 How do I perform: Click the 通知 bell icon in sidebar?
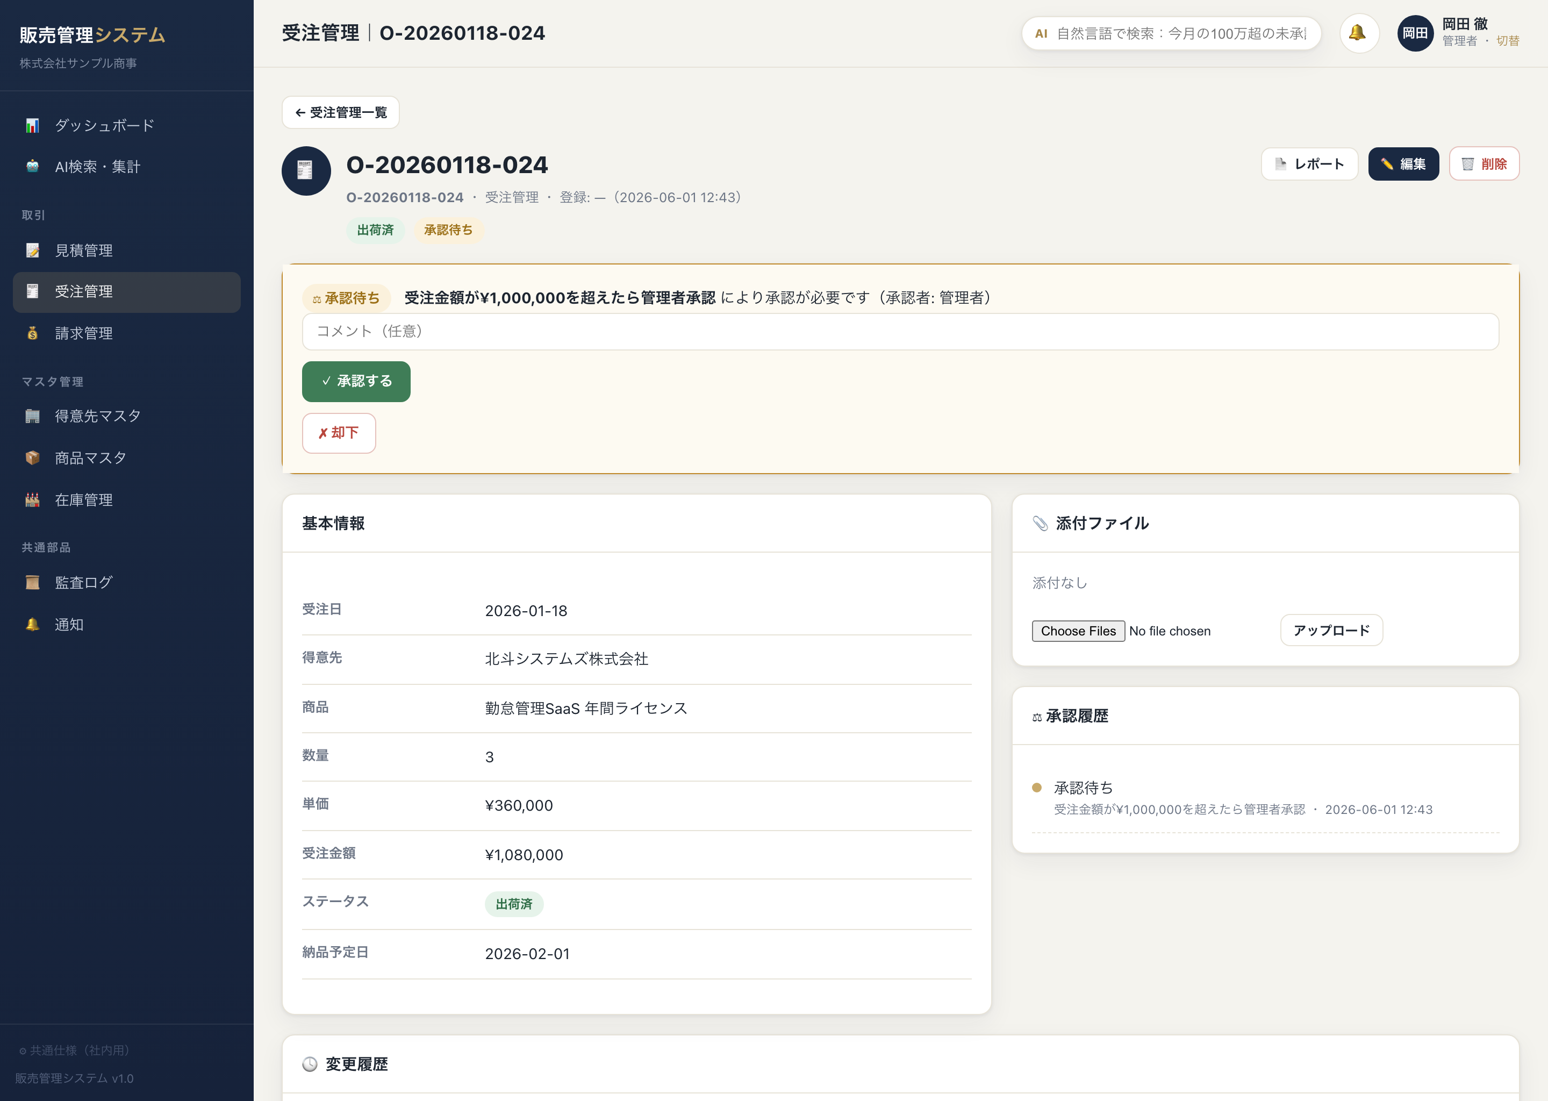click(x=33, y=624)
